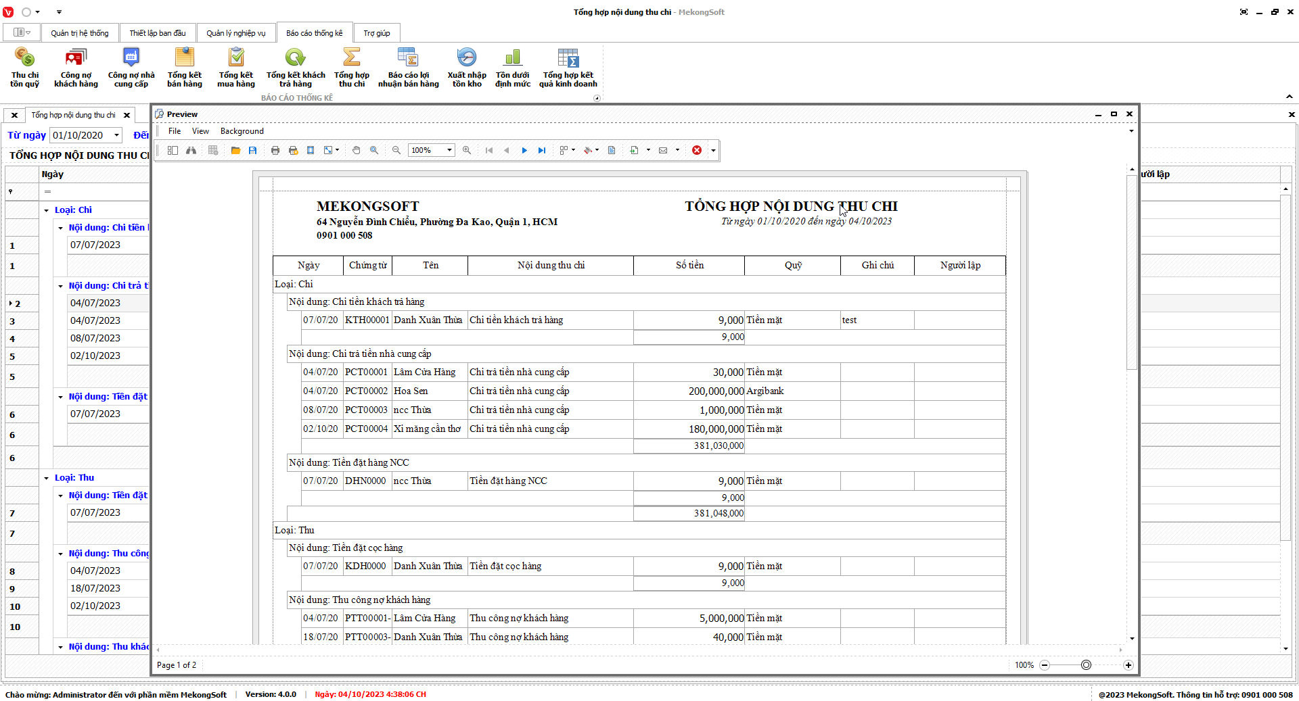Image resolution: width=1299 pixels, height=701 pixels.
Task: Click the Save icon in Preview toolbar
Action: [252, 150]
